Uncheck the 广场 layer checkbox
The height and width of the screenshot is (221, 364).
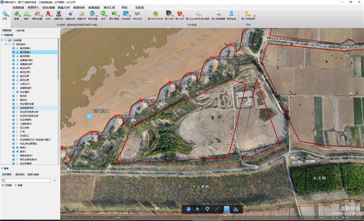pos(14,132)
